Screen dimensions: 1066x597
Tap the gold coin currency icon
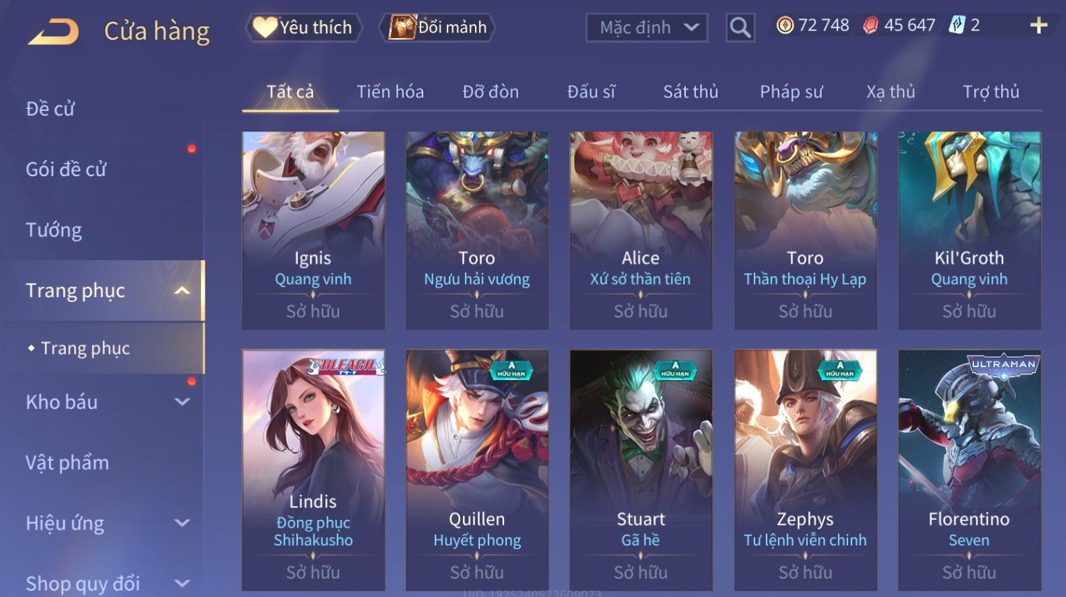pos(785,25)
